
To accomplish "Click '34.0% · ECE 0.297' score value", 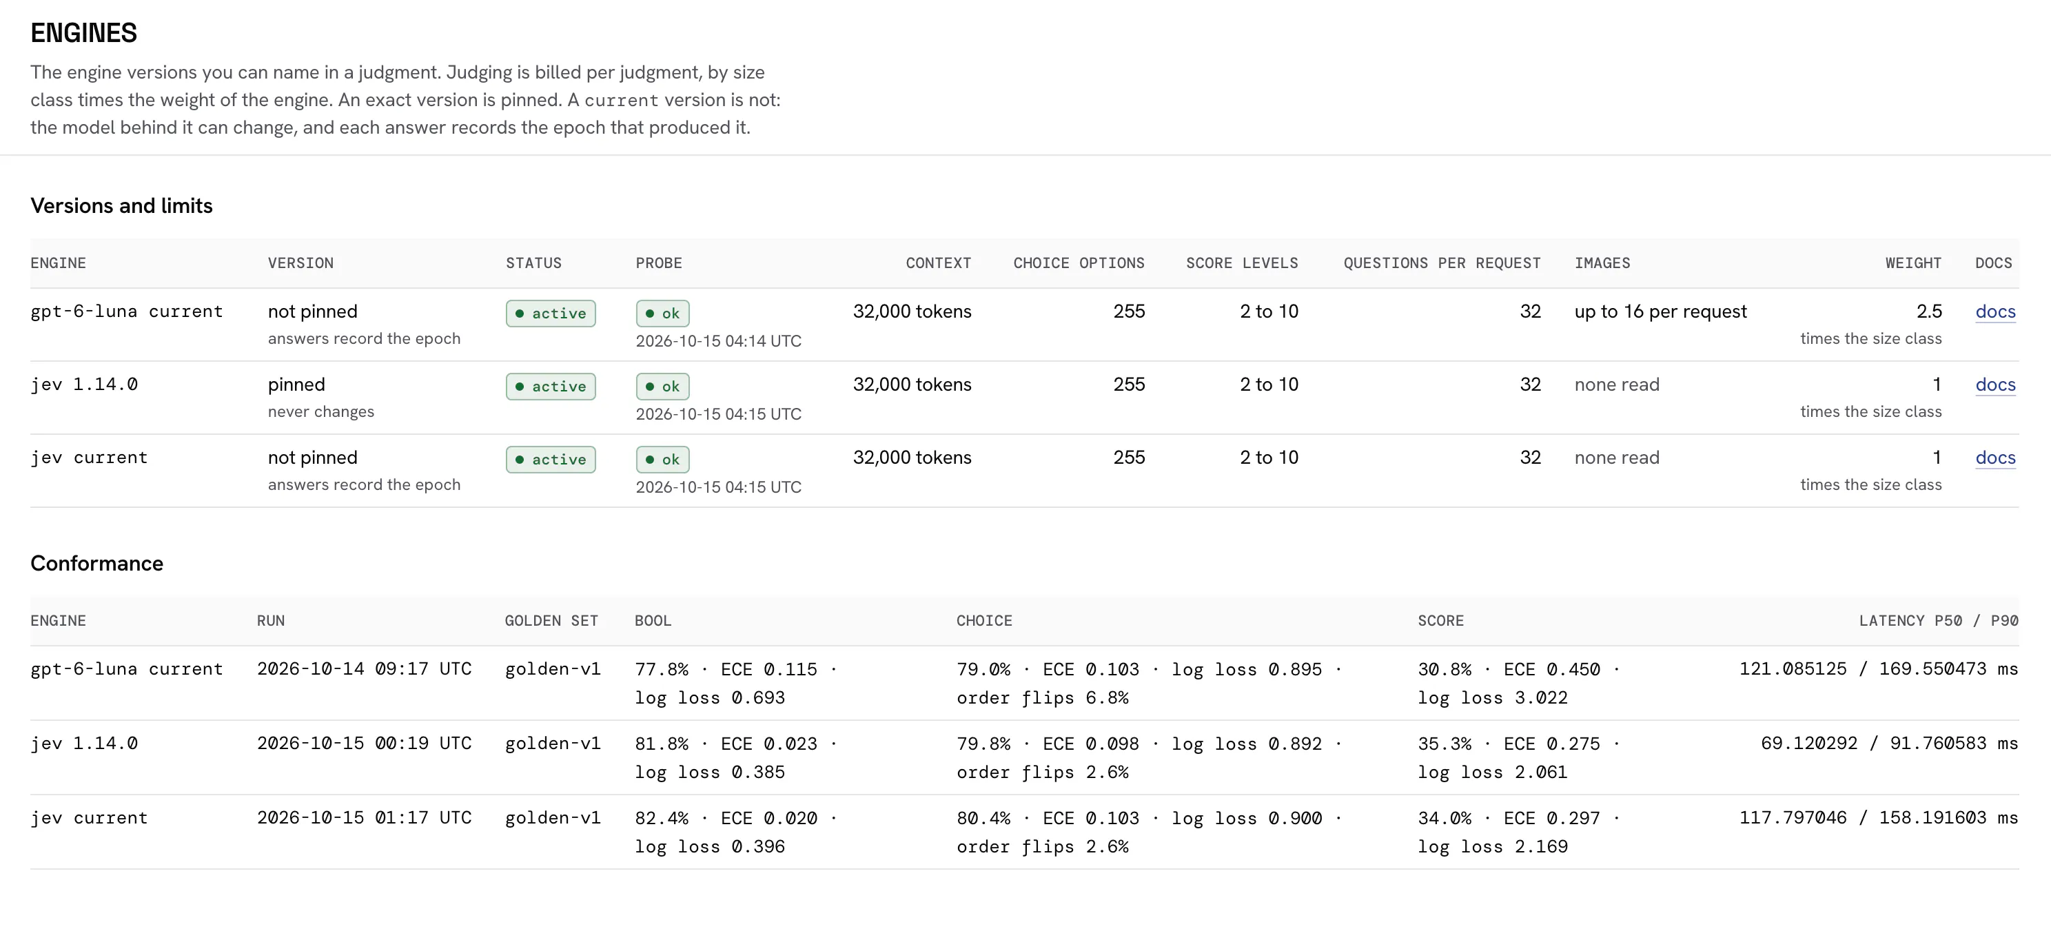I will point(1509,818).
